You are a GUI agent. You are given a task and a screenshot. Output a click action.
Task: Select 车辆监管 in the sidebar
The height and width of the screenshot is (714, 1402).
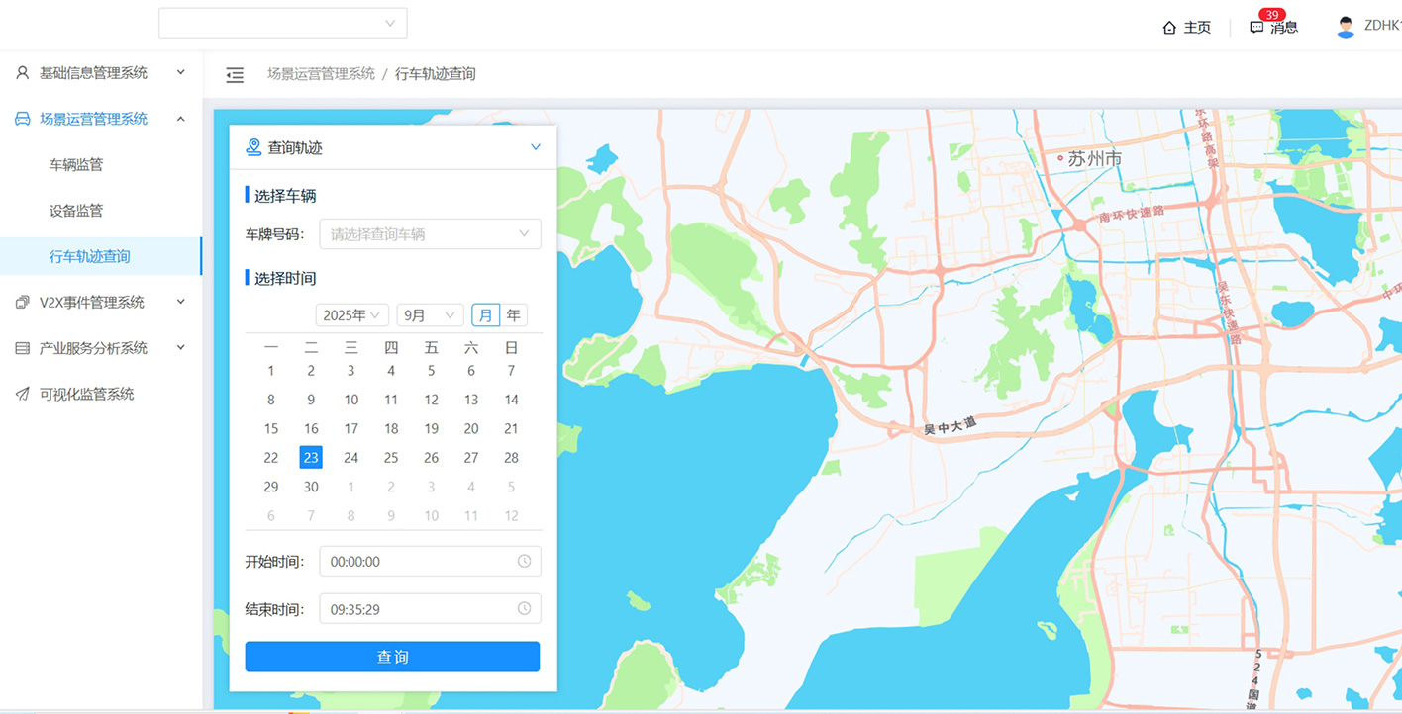pyautogui.click(x=76, y=165)
